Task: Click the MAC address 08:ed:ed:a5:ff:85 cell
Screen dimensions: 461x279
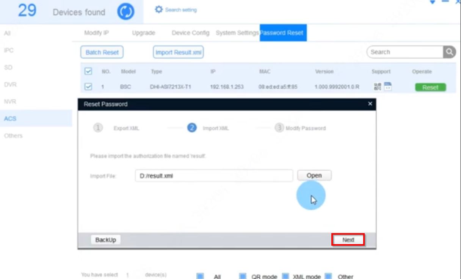Action: [x=278, y=87]
